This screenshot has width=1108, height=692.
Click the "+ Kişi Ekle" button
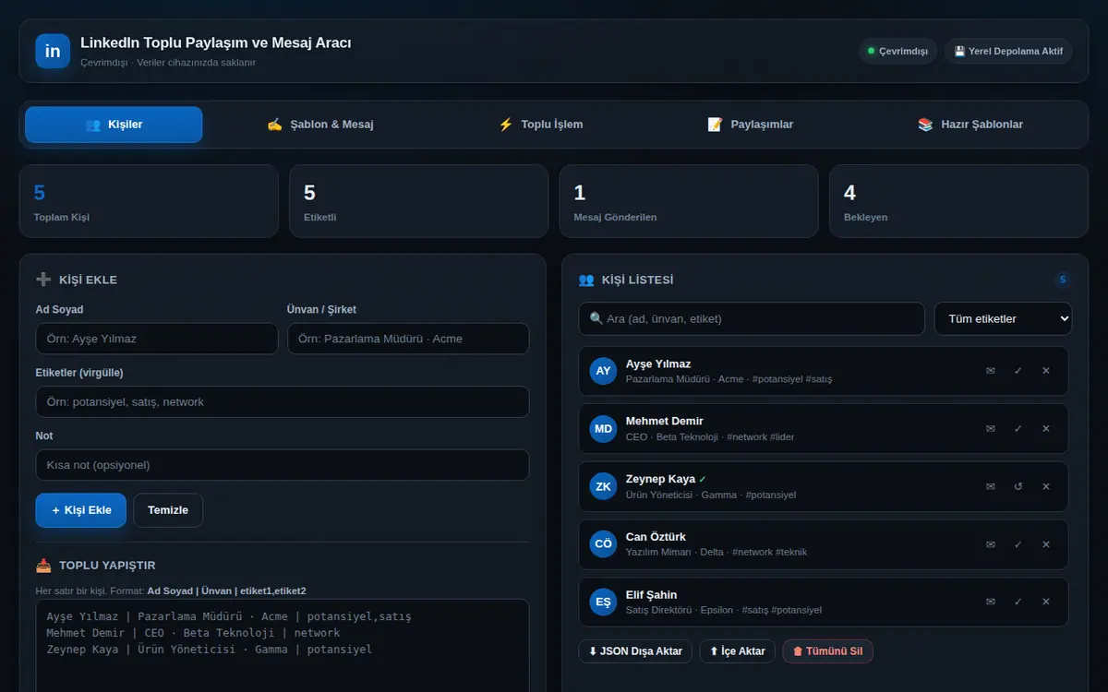pyautogui.click(x=81, y=510)
